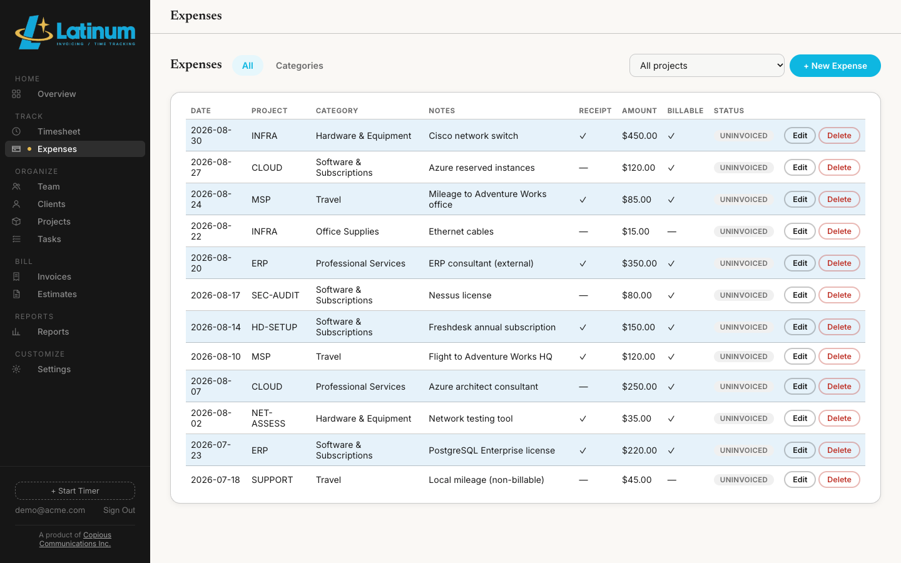
Task: Create a new expense
Action: [835, 66]
